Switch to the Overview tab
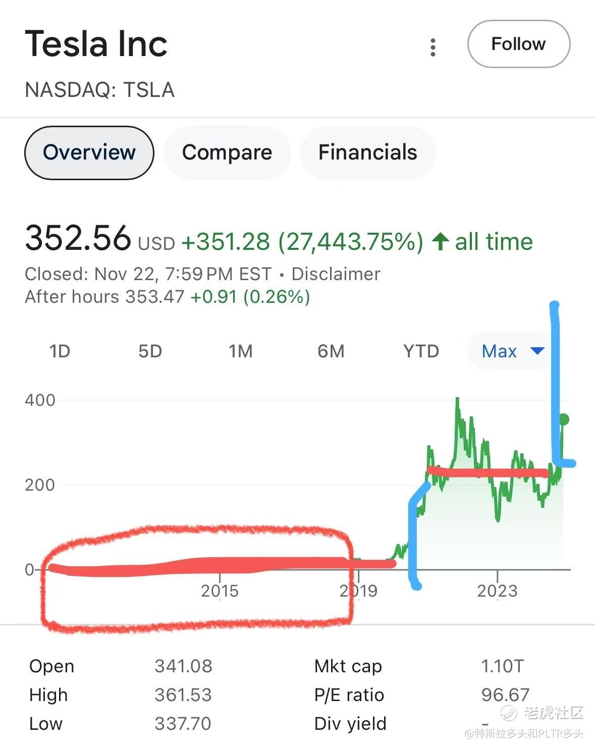 89,152
